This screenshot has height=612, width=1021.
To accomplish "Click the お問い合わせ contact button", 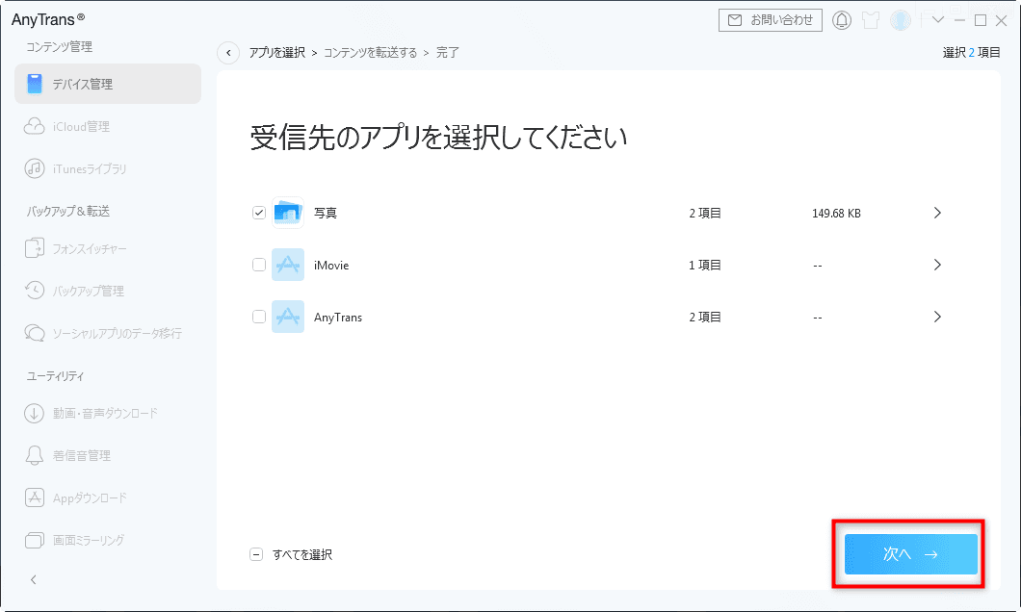I will [x=771, y=20].
